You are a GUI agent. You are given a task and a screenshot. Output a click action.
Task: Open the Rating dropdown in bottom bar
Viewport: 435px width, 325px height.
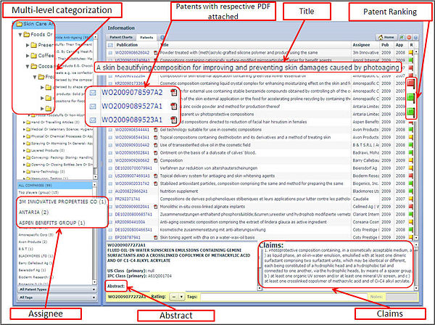point(177,297)
